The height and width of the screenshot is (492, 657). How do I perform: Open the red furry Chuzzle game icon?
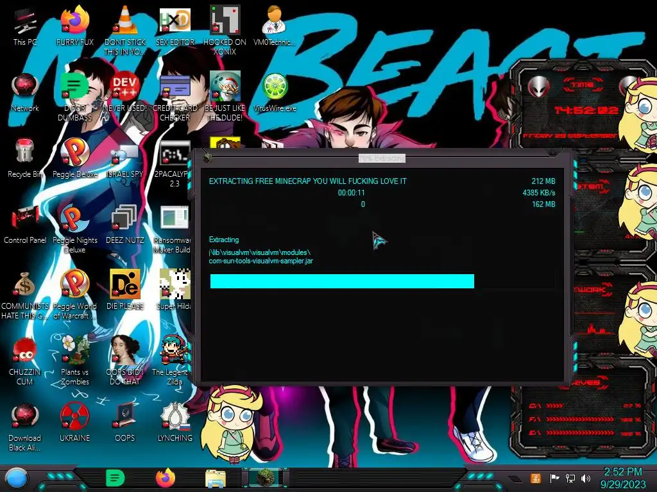(24, 350)
